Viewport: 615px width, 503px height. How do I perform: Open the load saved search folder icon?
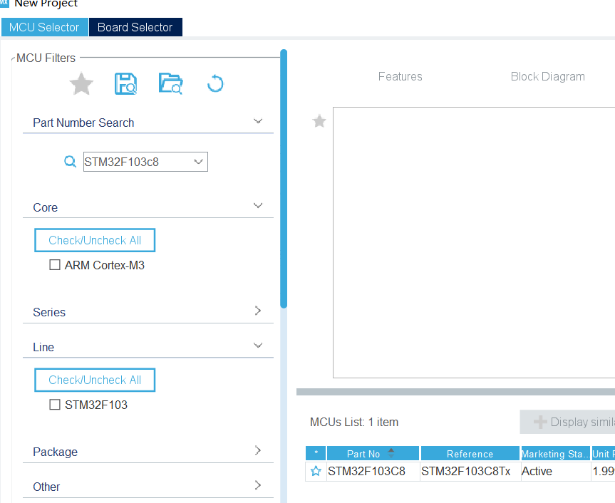(170, 83)
